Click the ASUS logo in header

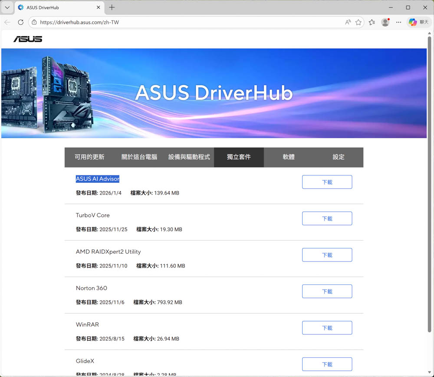[28, 39]
